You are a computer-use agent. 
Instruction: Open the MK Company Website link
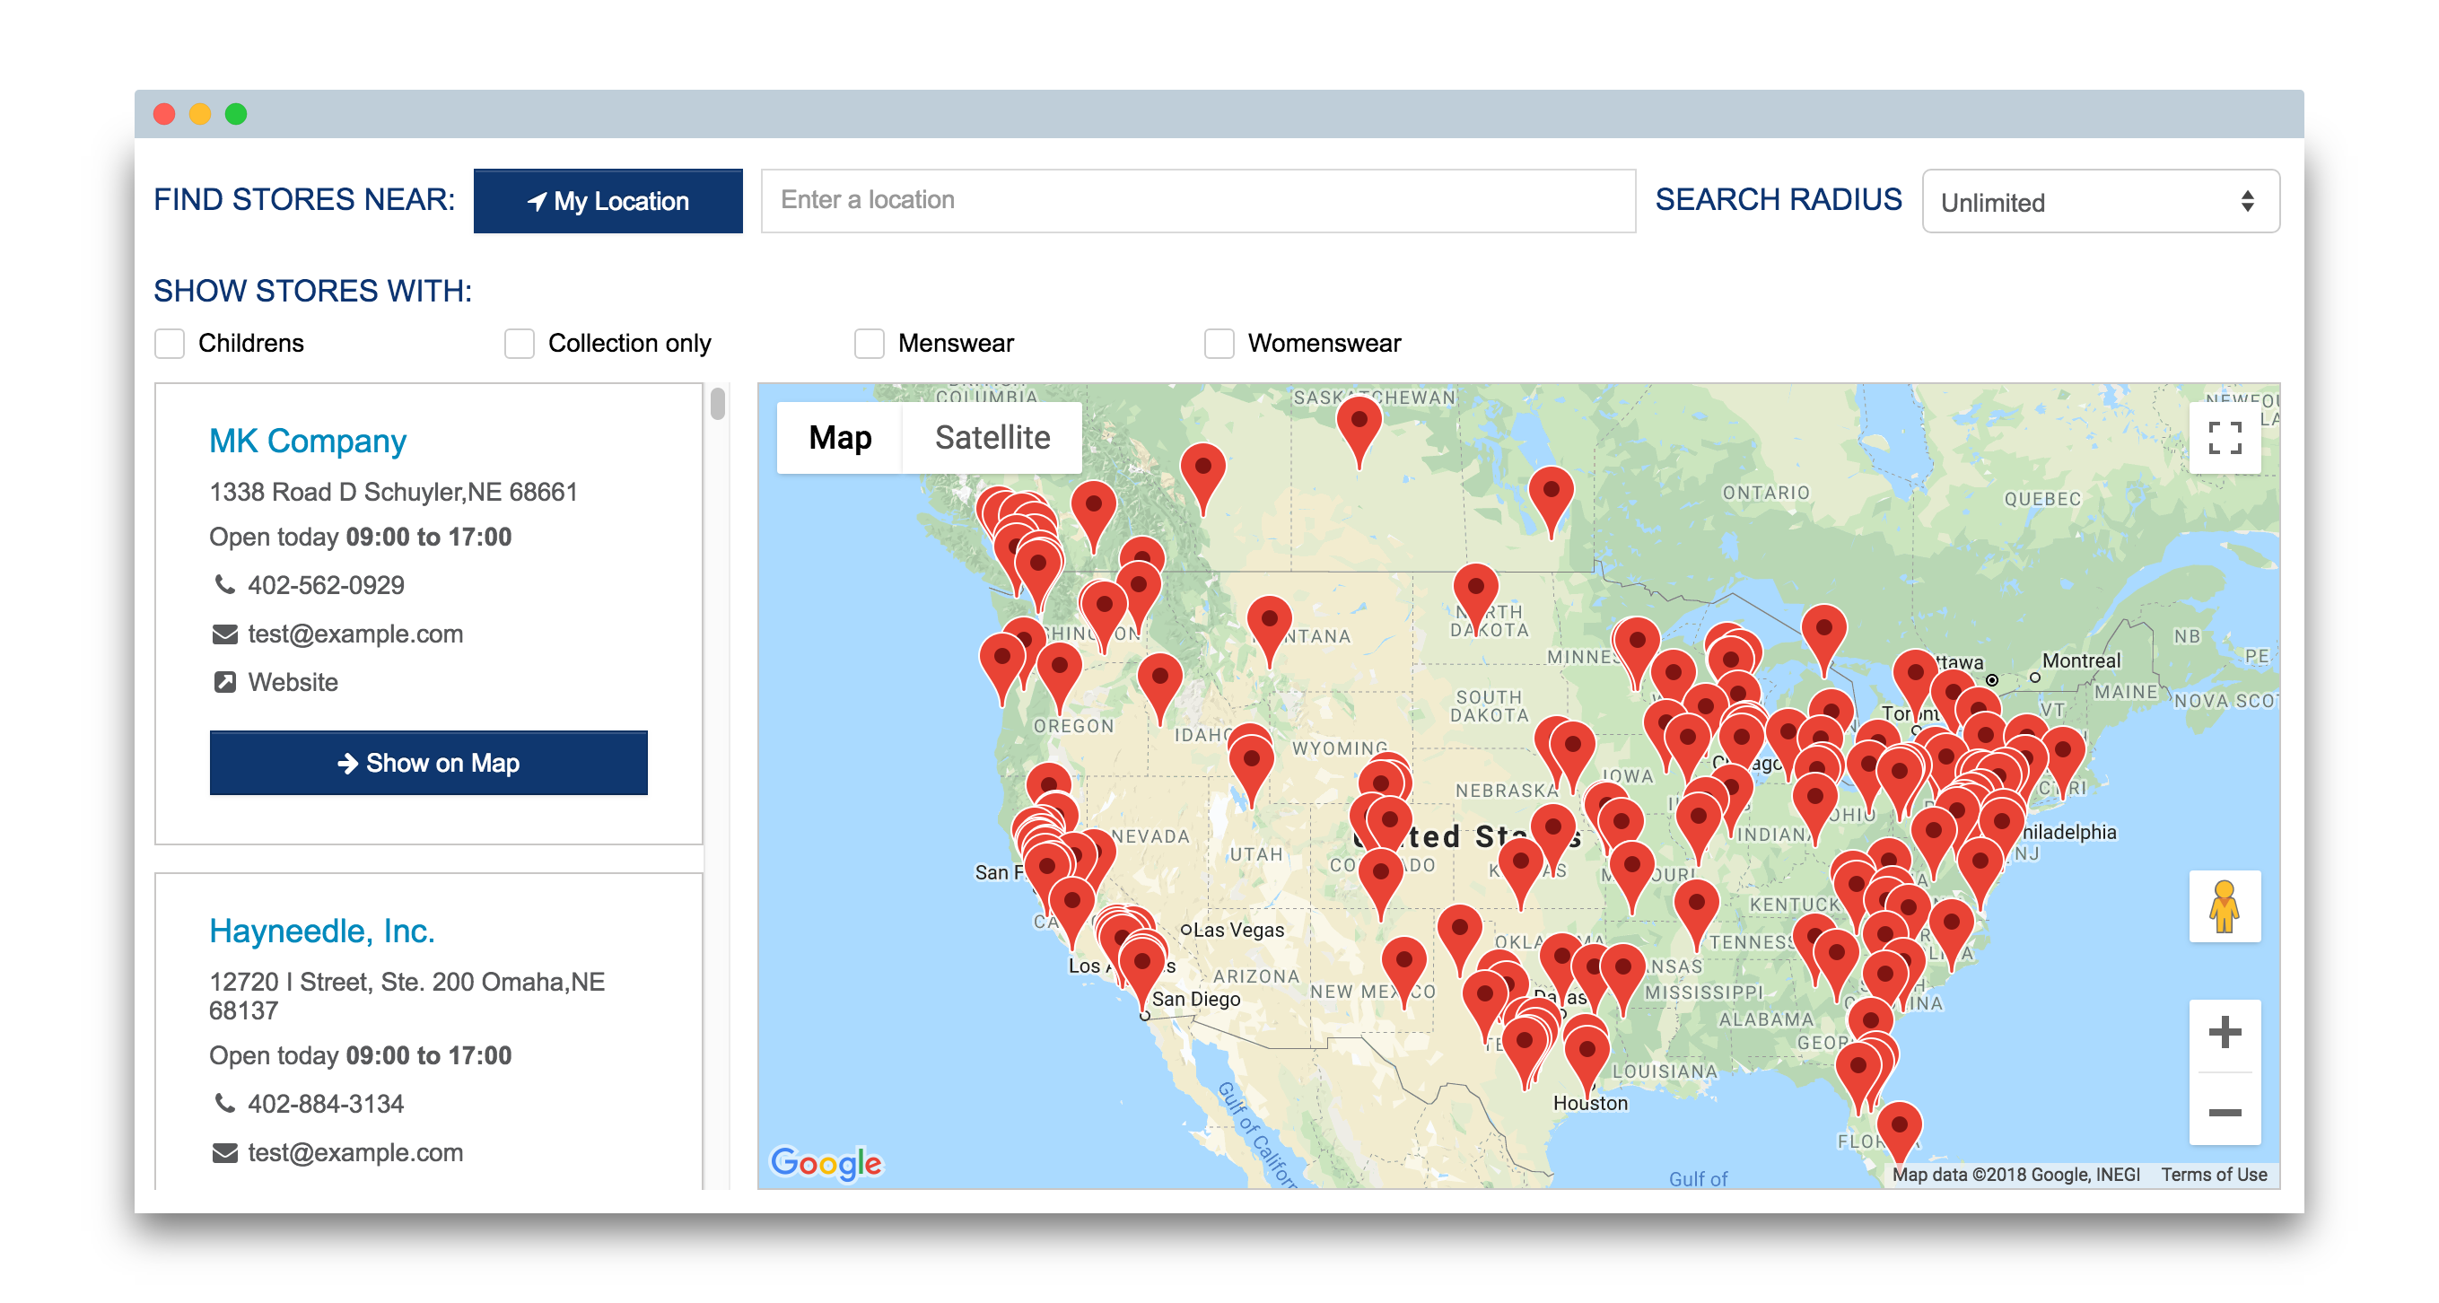pyautogui.click(x=292, y=682)
